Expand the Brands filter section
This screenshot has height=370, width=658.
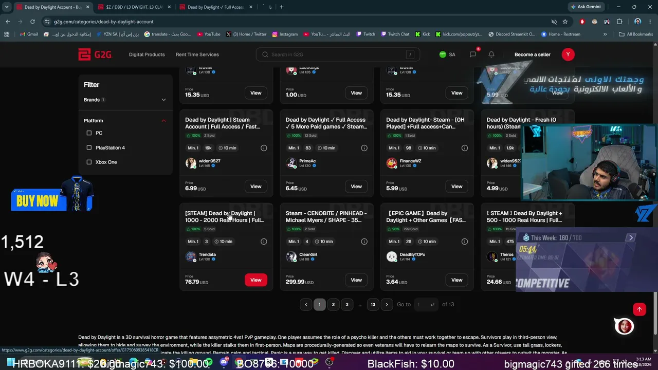tap(125, 100)
